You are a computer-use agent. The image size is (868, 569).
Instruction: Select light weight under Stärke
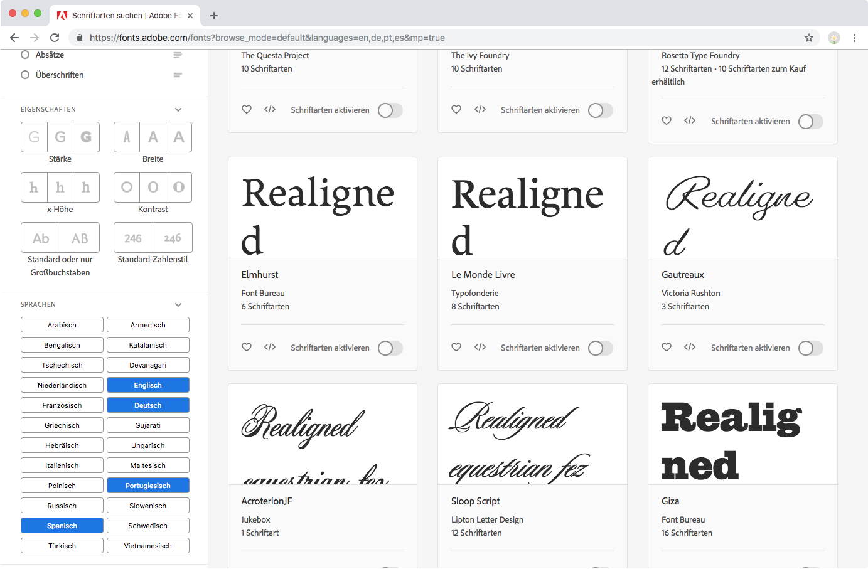point(34,137)
